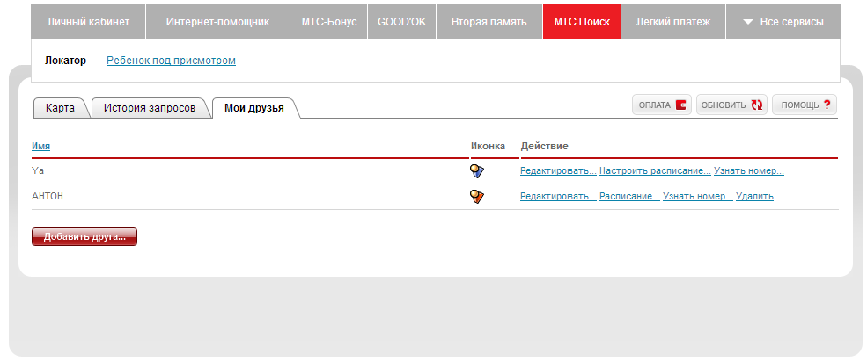
Task: Open the ПОМОЩЬ help button
Action: pos(805,105)
